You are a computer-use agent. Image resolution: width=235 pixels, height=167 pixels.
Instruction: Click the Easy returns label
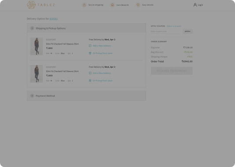[x=147, y=5]
